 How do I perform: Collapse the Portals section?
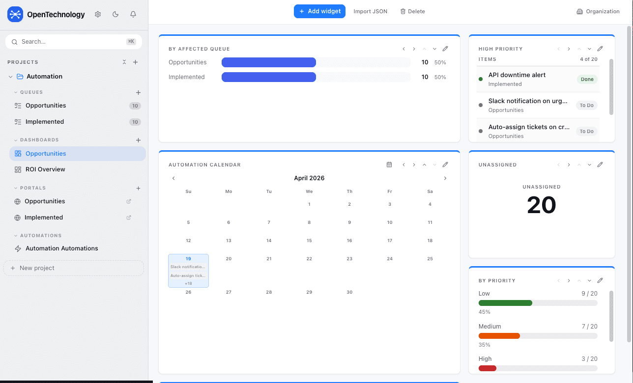(x=16, y=188)
